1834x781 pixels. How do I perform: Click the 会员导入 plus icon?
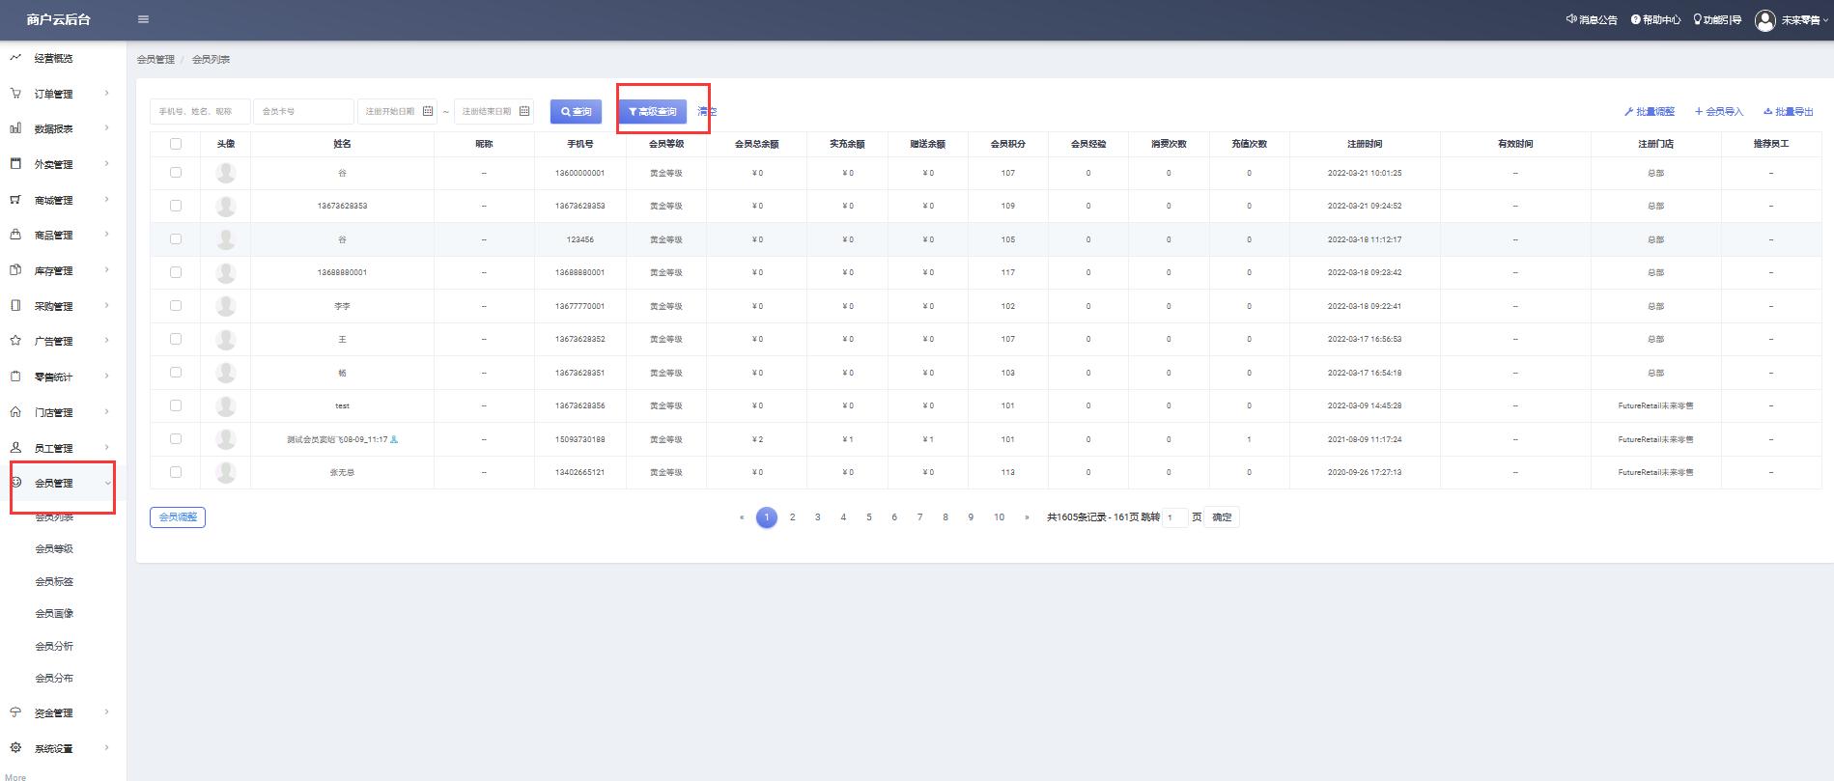pyautogui.click(x=1699, y=112)
